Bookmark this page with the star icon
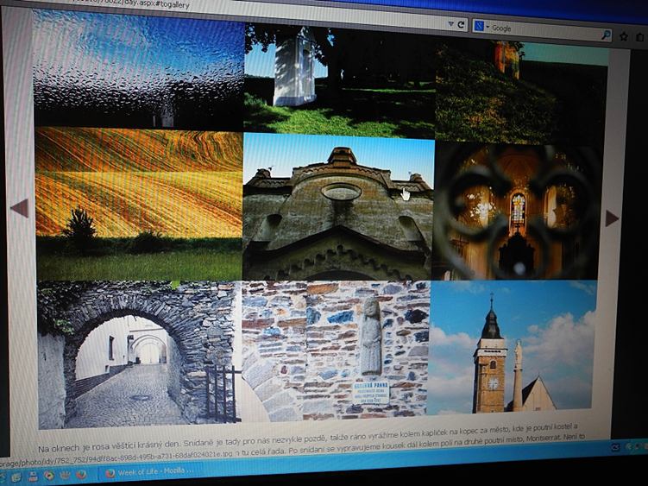The width and height of the screenshot is (648, 486). [624, 36]
